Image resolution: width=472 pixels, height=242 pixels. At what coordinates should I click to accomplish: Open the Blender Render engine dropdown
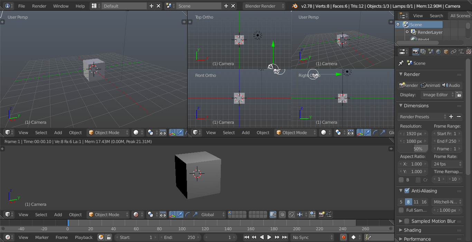264,6
